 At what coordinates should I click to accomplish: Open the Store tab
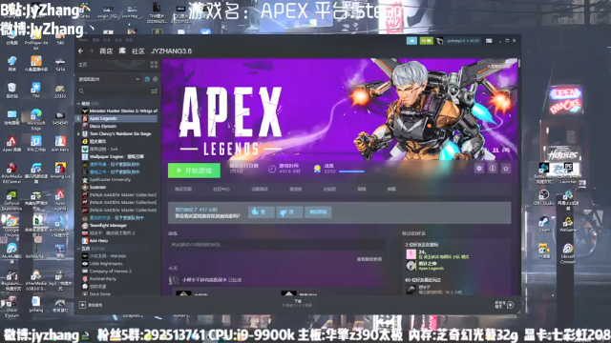[106, 51]
